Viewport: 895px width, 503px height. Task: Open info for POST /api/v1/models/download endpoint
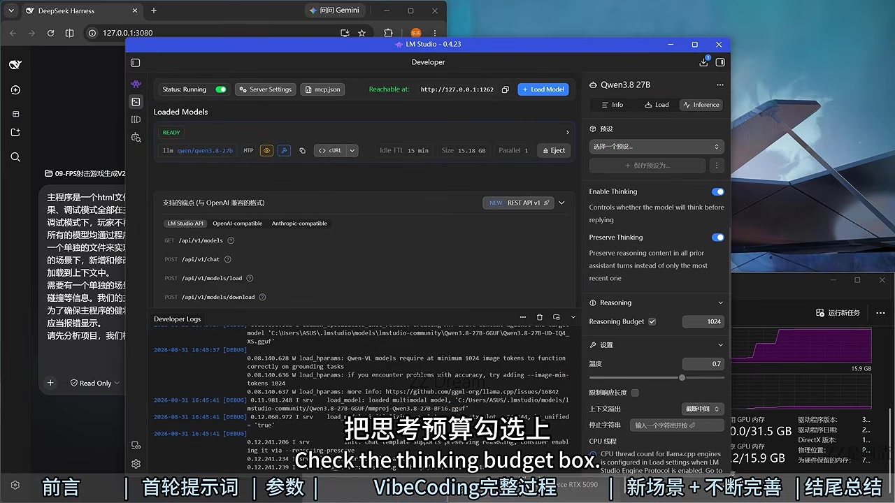point(262,297)
